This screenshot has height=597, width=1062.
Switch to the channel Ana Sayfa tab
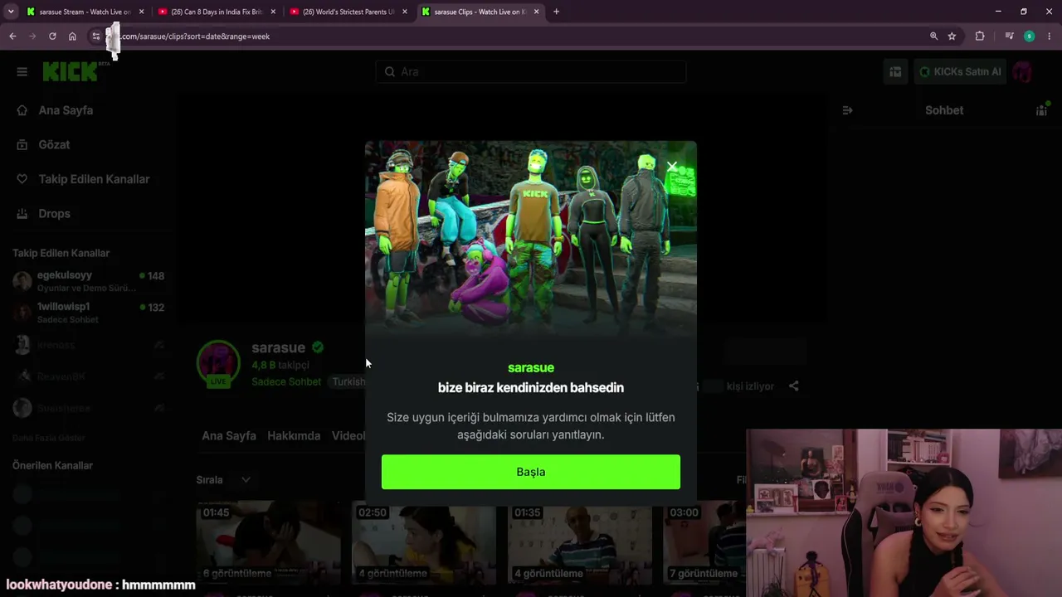(229, 436)
